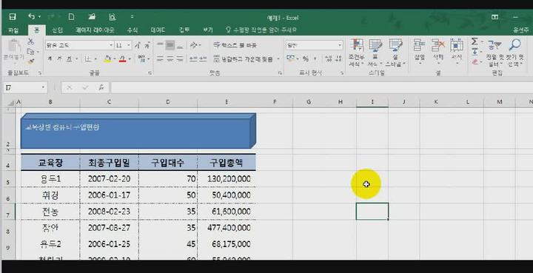Open Sort and Filter menu
This screenshot has width=533, height=273.
point(495,53)
